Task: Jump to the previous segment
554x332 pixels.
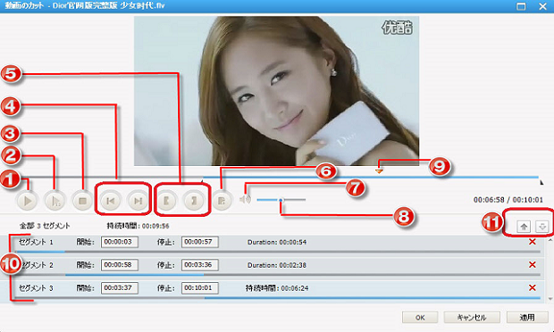Action: [110, 201]
